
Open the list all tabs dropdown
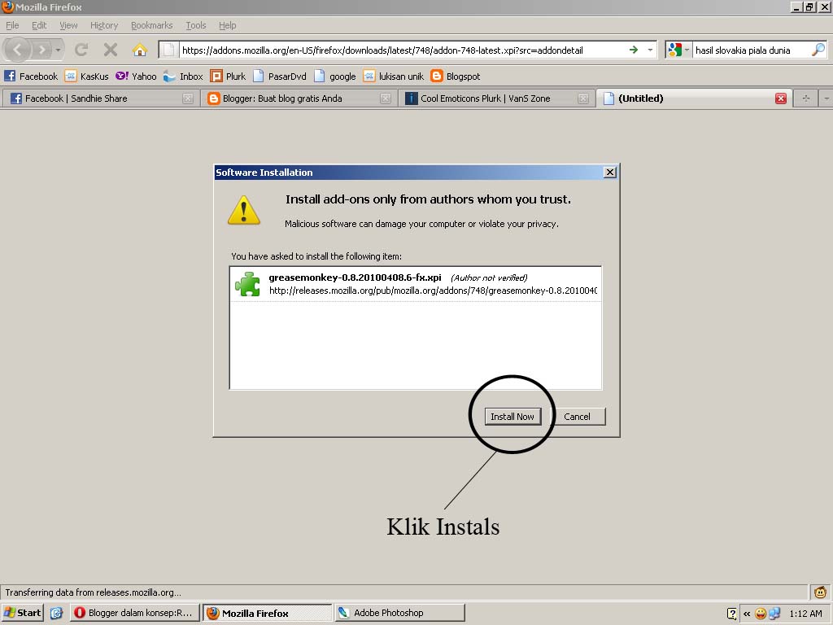coord(826,98)
